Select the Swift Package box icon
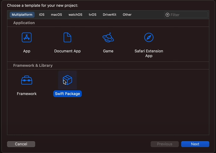216x153 pixels. [x=67, y=80]
